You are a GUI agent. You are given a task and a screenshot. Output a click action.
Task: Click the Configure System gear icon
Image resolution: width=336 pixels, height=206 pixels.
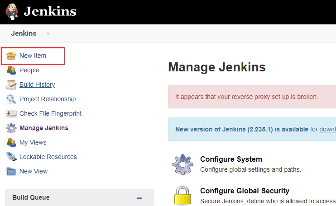pos(183,164)
